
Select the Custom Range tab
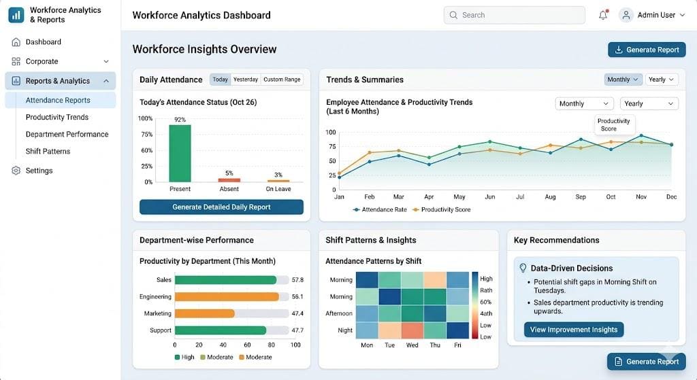282,80
